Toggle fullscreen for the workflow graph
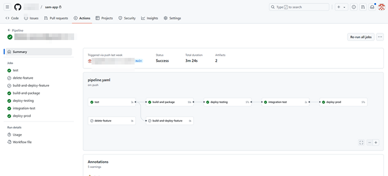 (x=361, y=143)
